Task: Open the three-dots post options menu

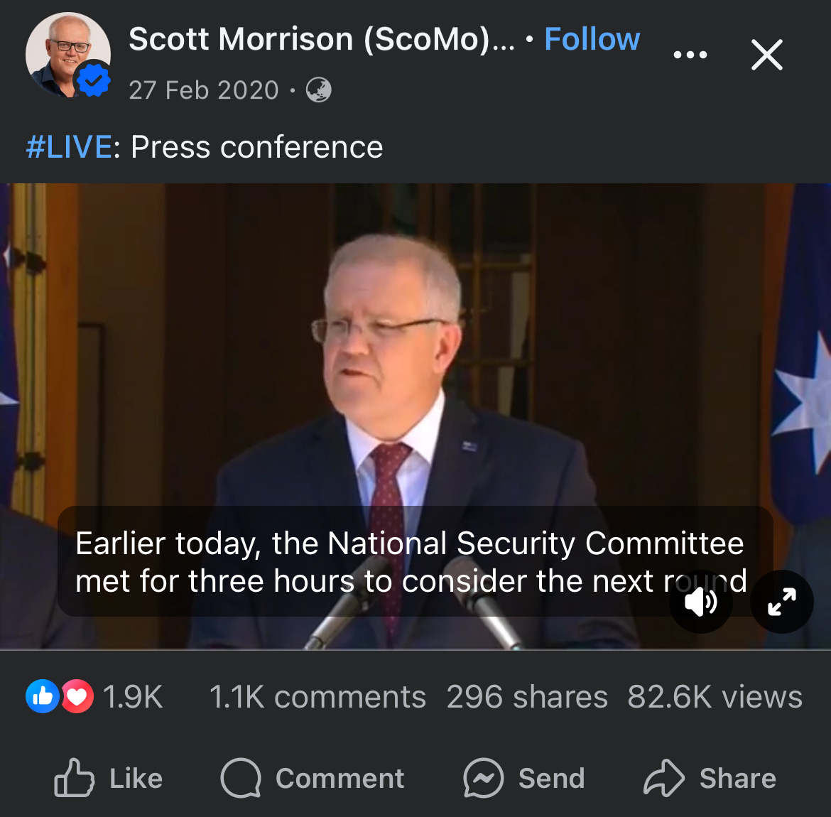Action: [x=690, y=55]
